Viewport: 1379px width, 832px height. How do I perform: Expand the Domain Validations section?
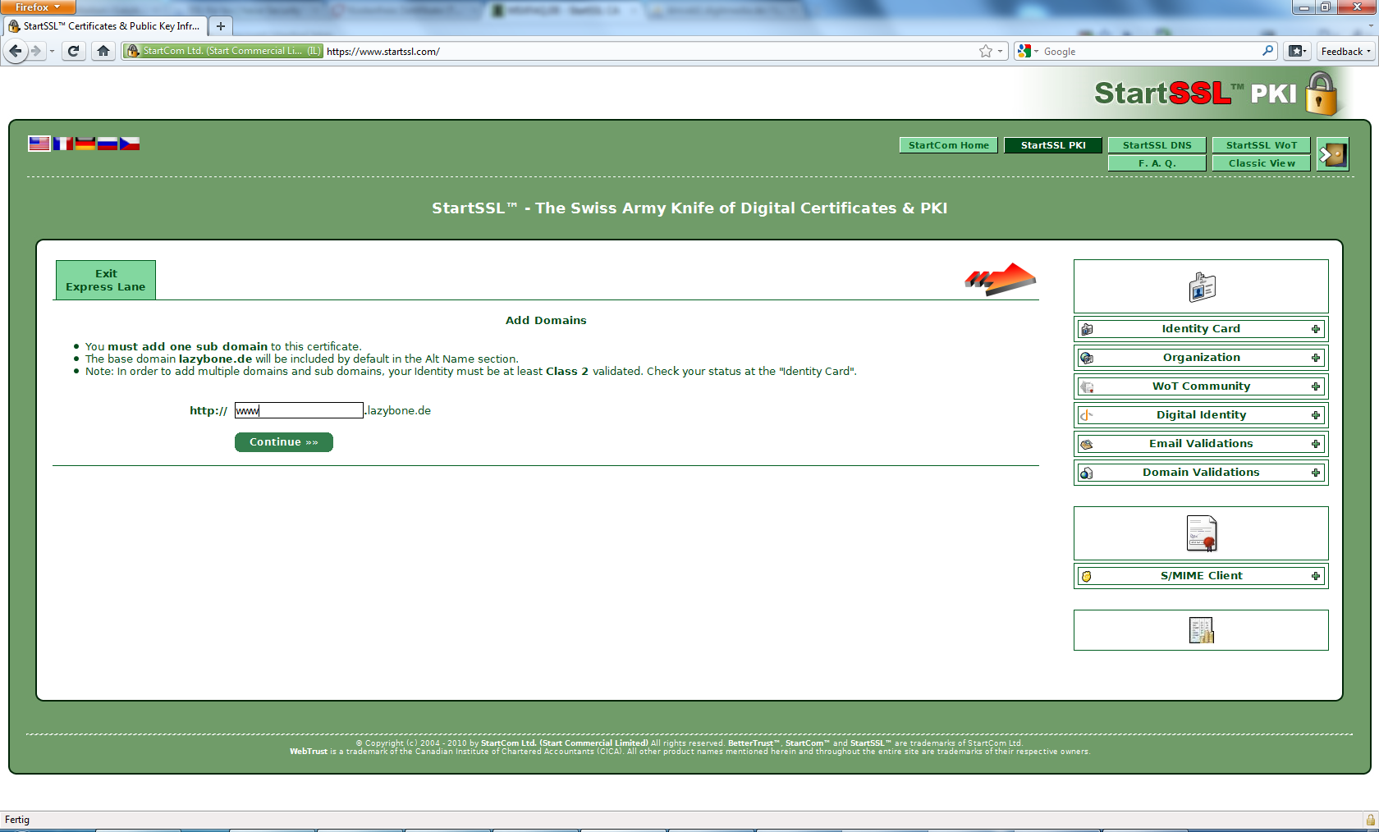click(1316, 473)
